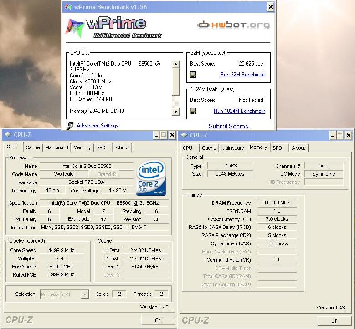Screen dimensions: 355x329
Task: Click the 32M save score floppy icon
Action: (193, 75)
